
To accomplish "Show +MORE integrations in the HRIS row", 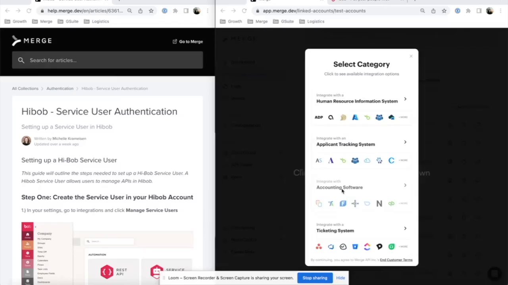I will coord(404,117).
